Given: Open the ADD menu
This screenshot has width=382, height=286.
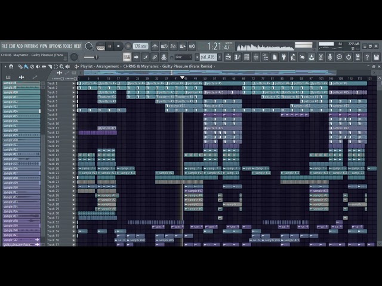Looking at the screenshot, I should coord(20,46).
